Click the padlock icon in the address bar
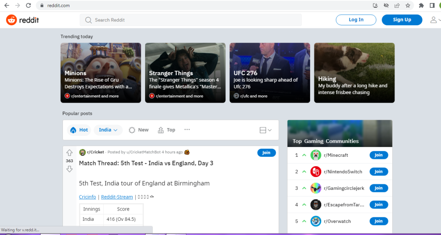The image size is (441, 235). pyautogui.click(x=42, y=5)
